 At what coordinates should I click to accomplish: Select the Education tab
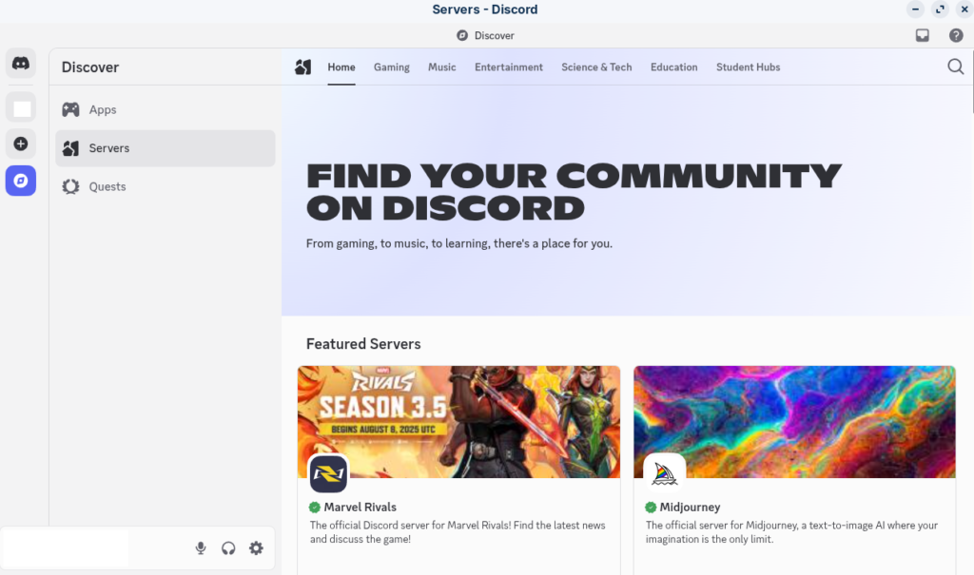(674, 67)
